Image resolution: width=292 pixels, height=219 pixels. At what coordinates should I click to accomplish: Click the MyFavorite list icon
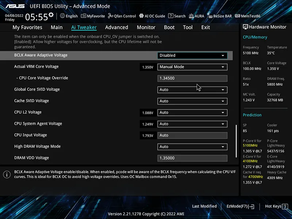[84, 16]
